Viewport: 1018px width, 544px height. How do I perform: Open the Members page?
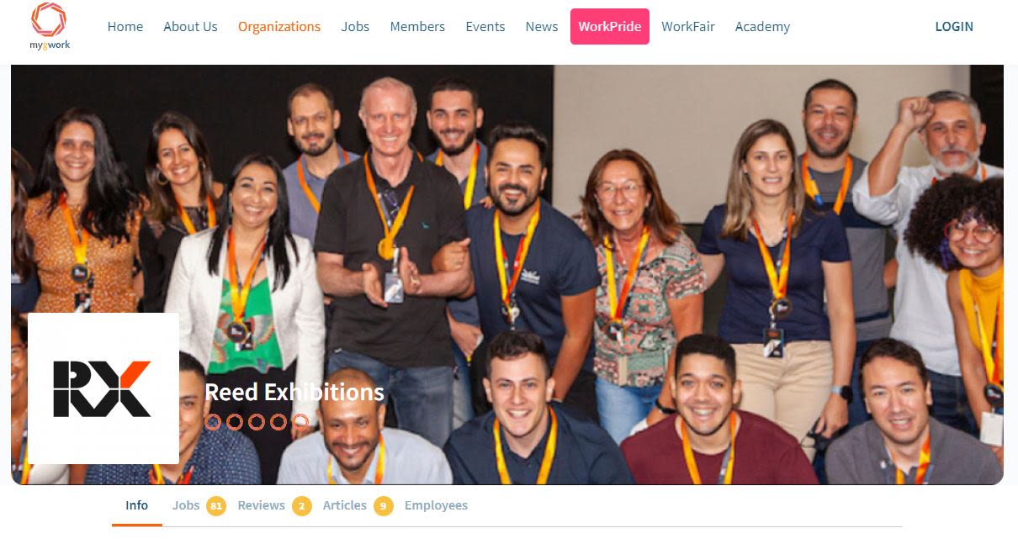click(417, 27)
